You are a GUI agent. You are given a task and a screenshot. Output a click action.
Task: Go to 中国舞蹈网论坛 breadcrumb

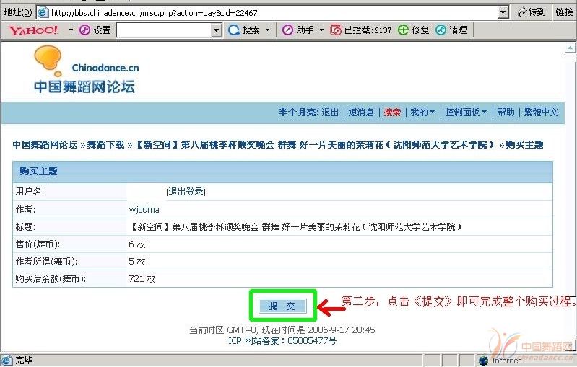(x=45, y=145)
